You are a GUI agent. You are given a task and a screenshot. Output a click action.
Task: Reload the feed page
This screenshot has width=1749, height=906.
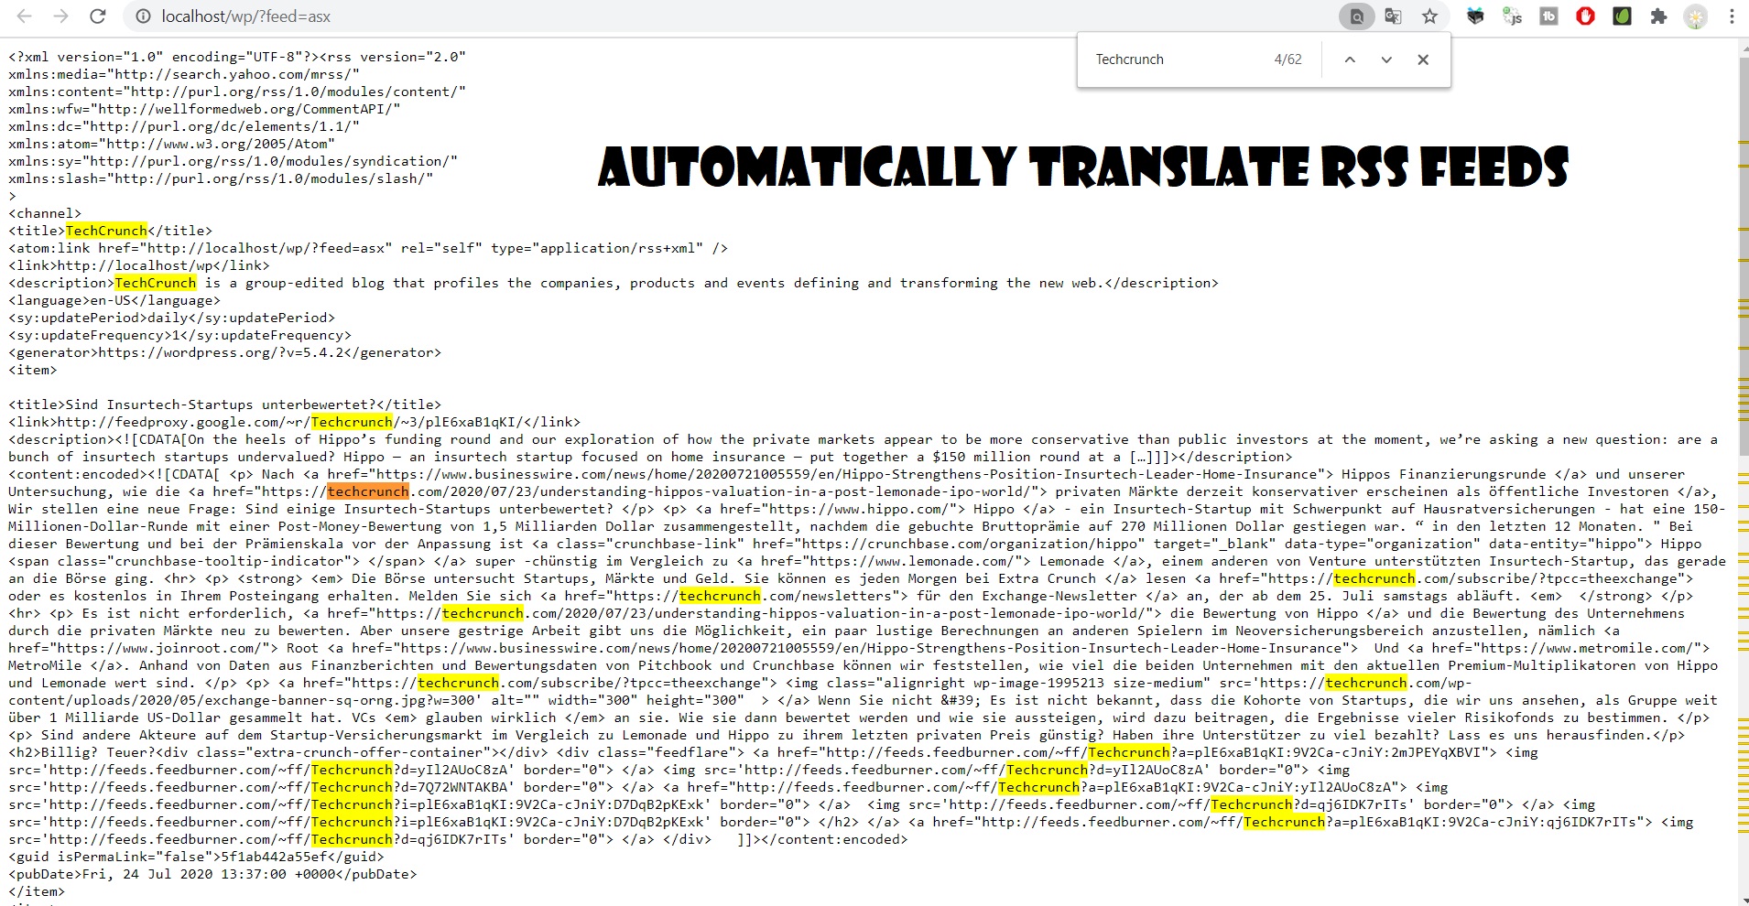(x=98, y=16)
